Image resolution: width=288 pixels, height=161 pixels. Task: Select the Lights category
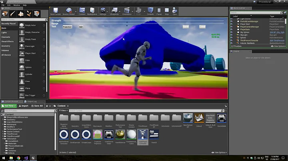point(4,33)
